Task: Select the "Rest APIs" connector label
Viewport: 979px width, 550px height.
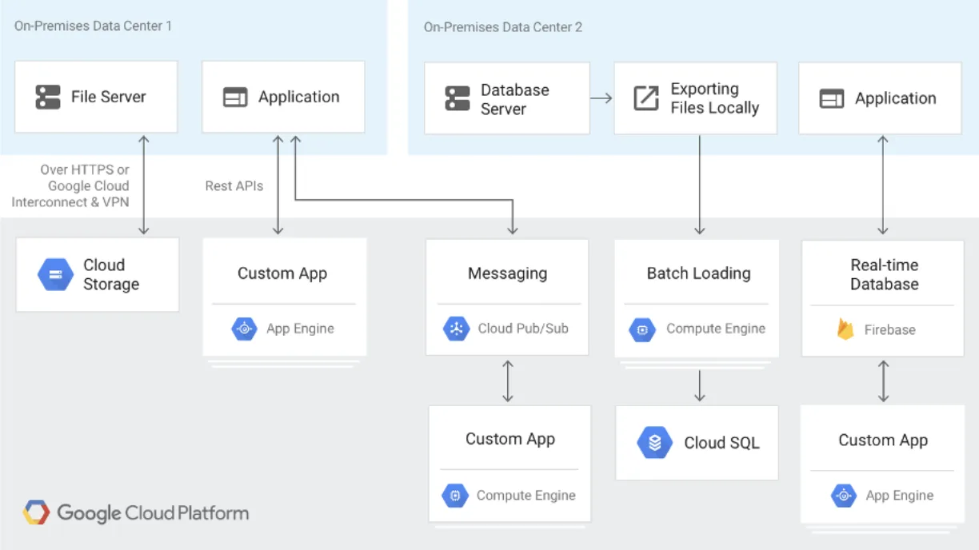Action: pos(234,186)
